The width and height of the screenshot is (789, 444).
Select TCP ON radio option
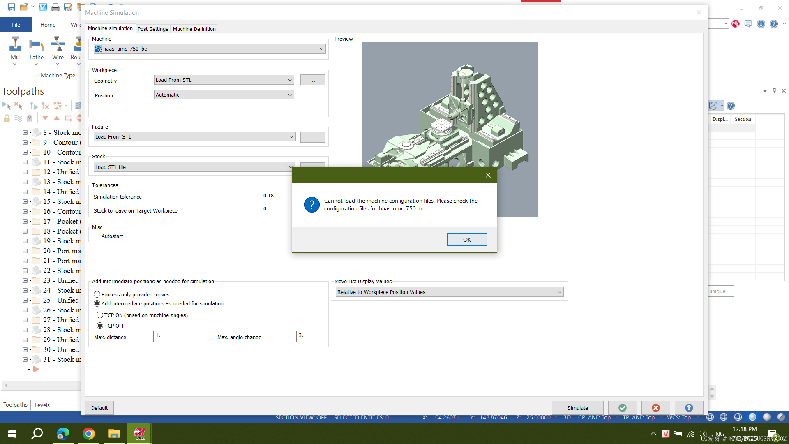tap(99, 315)
